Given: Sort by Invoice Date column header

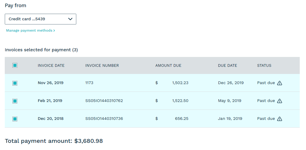Looking at the screenshot, I should (51, 66).
